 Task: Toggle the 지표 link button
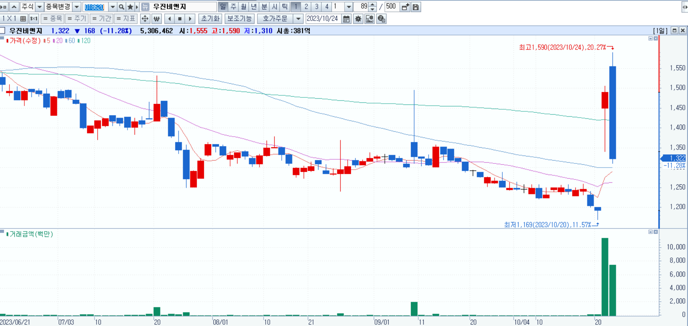126,19
